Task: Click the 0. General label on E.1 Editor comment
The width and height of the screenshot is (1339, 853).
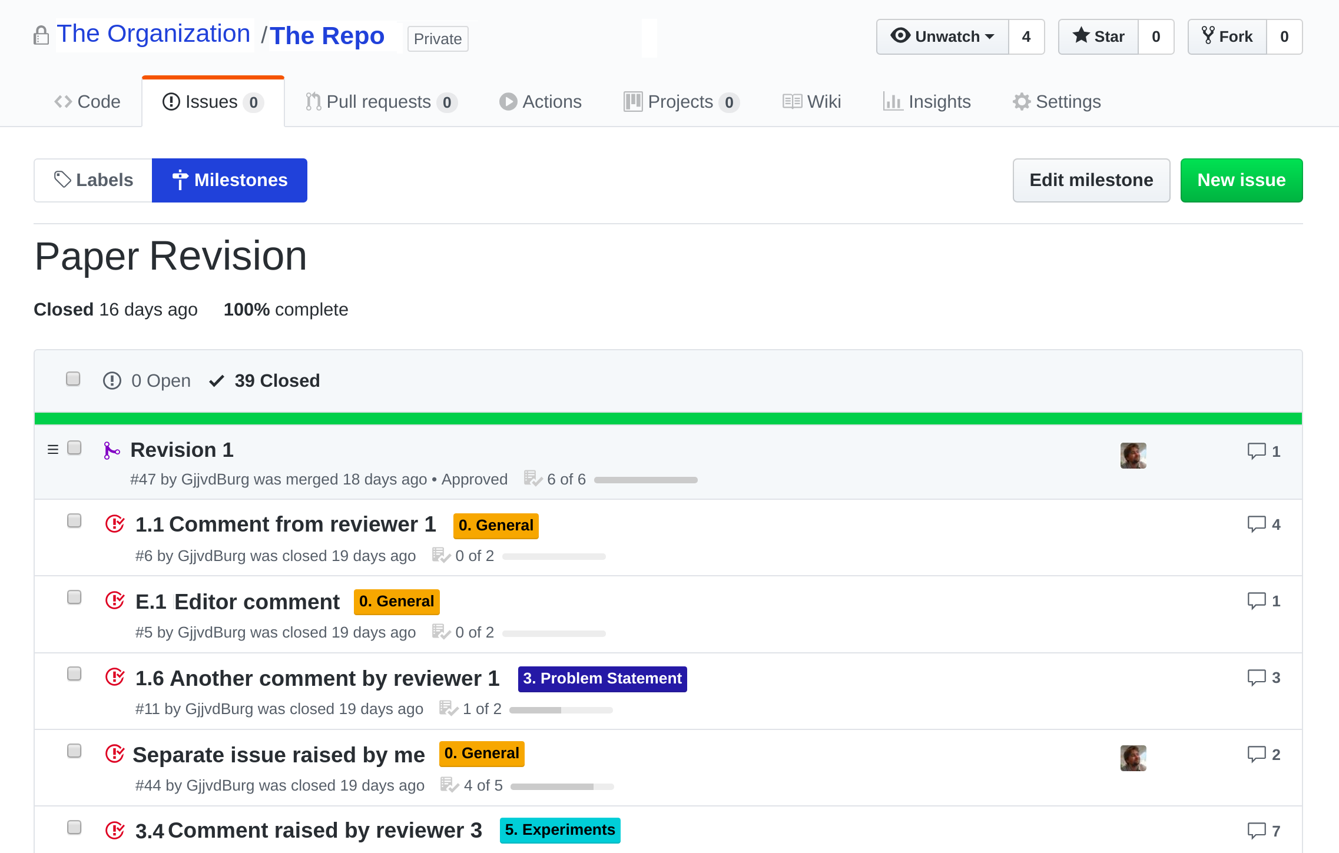Action: [395, 600]
